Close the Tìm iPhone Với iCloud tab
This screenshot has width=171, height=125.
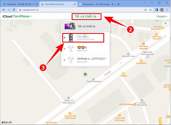75,4
